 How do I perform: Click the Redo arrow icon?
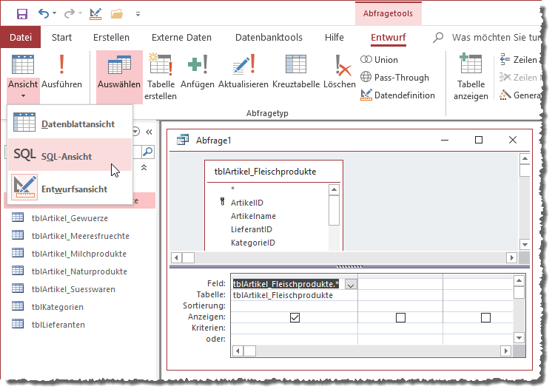[x=69, y=13]
